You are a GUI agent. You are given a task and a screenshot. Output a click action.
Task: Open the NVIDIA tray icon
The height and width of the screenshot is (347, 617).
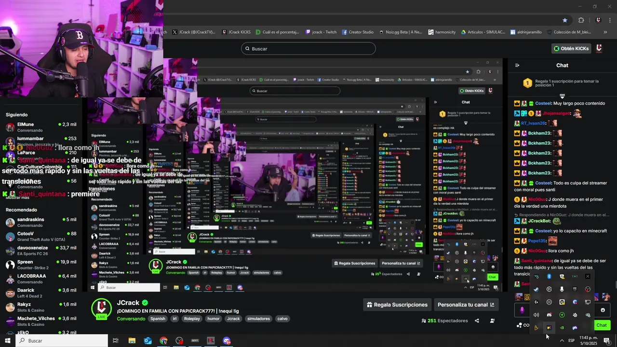(x=562, y=328)
